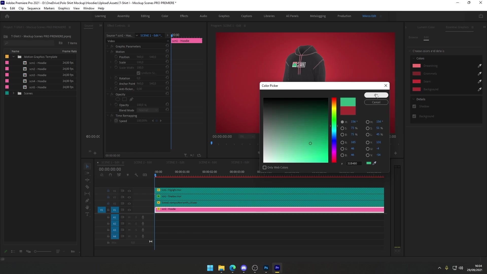Enable Only Web Colors checkbox in Color Picker
487x274 pixels.
click(x=265, y=167)
